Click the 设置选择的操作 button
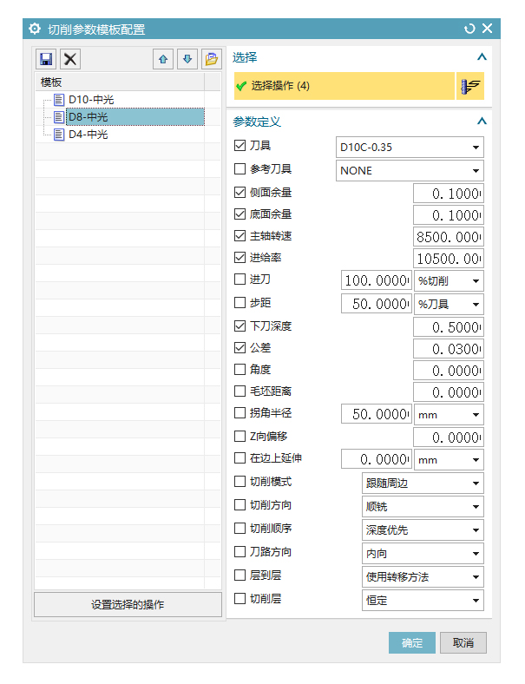Image resolution: width=525 pixels, height=684 pixels. coord(128,604)
